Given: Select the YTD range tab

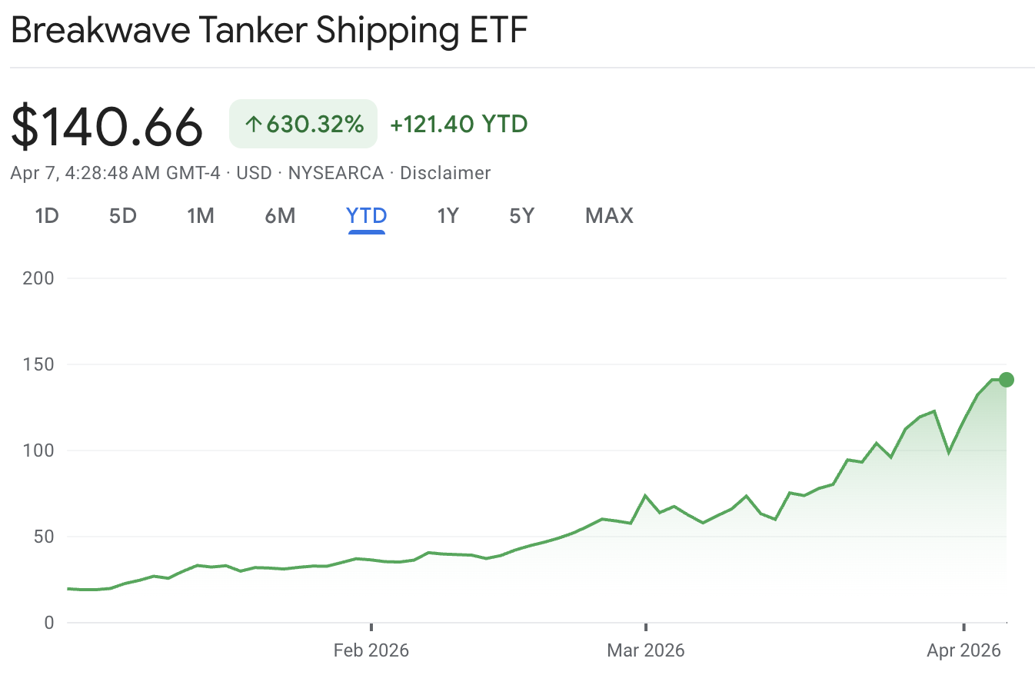Looking at the screenshot, I should 366,216.
